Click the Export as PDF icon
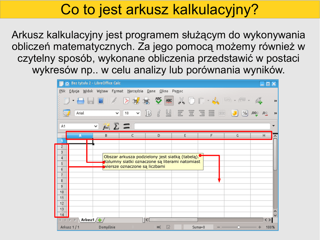The height and width of the screenshot is (240, 320). [x=126, y=101]
